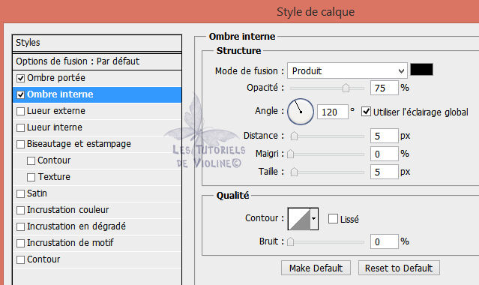Select Incrustation couleur style row
The height and width of the screenshot is (285, 479).
[97, 210]
